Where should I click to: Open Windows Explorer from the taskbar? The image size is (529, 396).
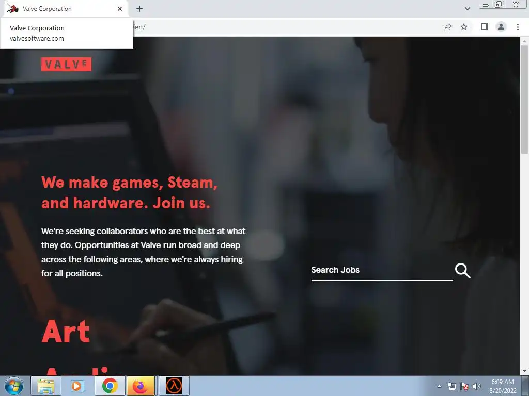(x=46, y=386)
